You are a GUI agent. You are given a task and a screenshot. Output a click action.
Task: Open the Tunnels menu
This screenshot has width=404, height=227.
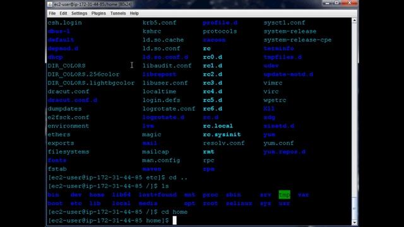118,13
